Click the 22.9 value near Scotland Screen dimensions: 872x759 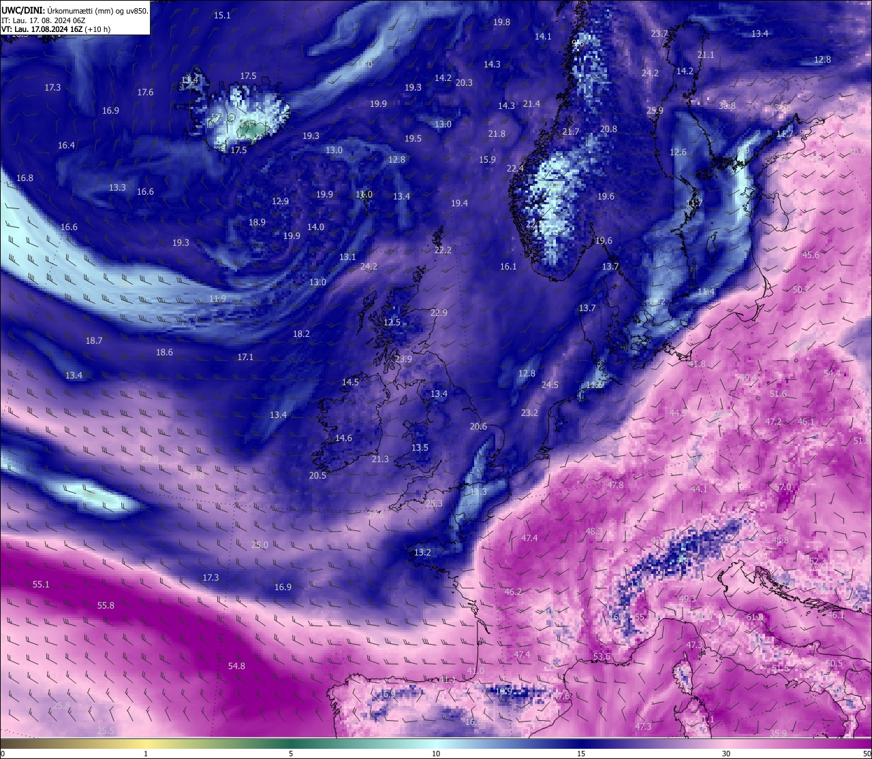pos(439,312)
